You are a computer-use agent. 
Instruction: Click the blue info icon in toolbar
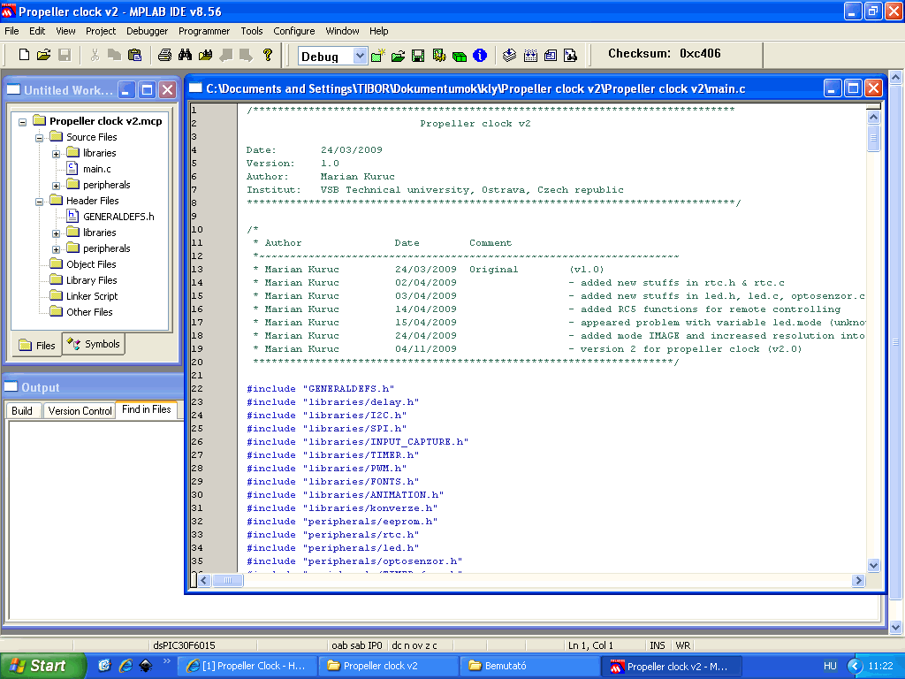pyautogui.click(x=480, y=56)
